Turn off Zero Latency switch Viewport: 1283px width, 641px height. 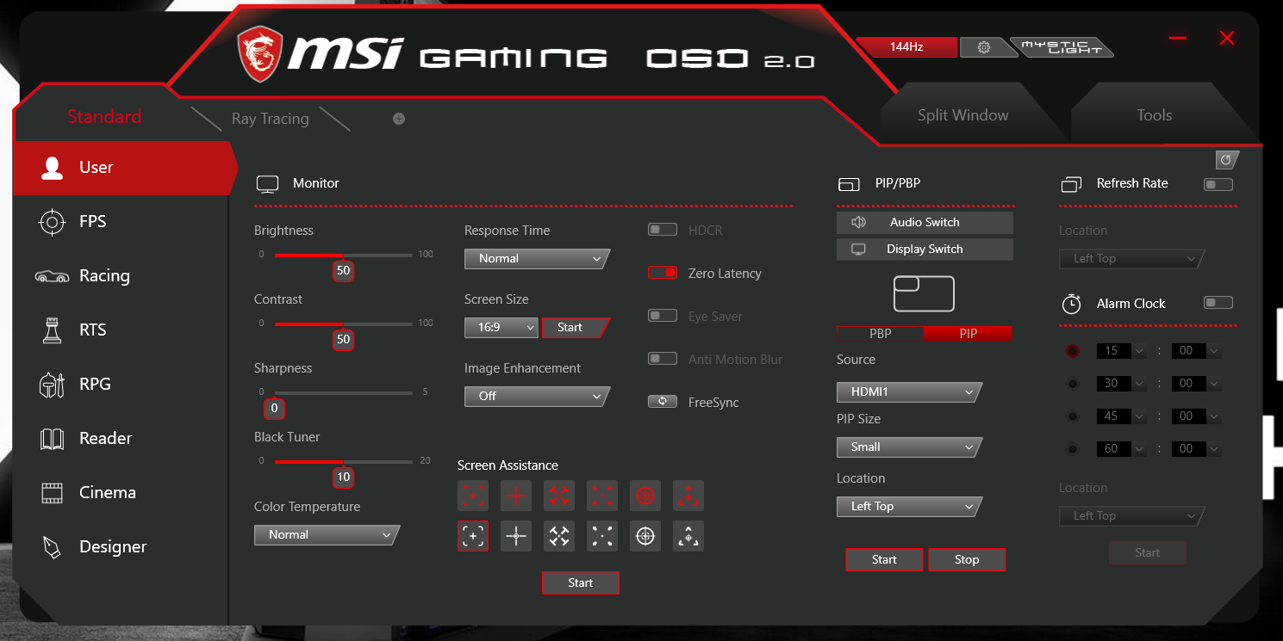coord(663,273)
